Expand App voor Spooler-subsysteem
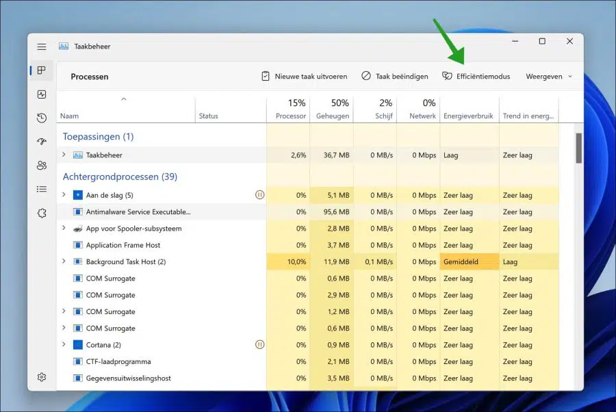The width and height of the screenshot is (616, 412). (64, 228)
